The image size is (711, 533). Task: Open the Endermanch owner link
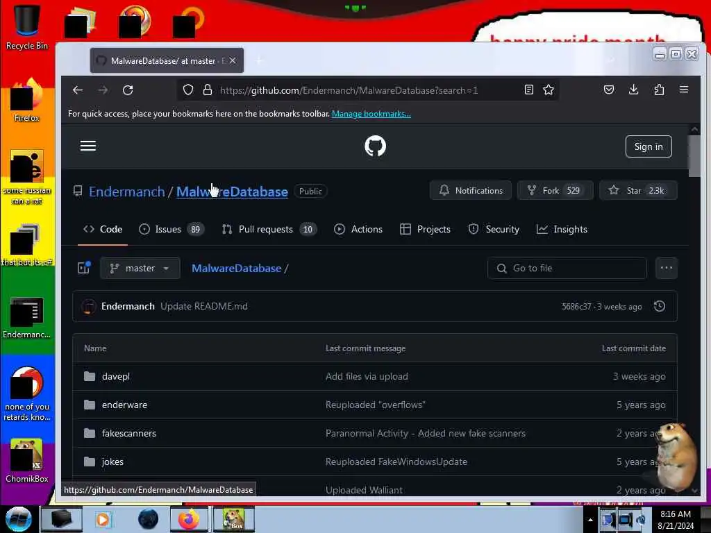coord(127,192)
